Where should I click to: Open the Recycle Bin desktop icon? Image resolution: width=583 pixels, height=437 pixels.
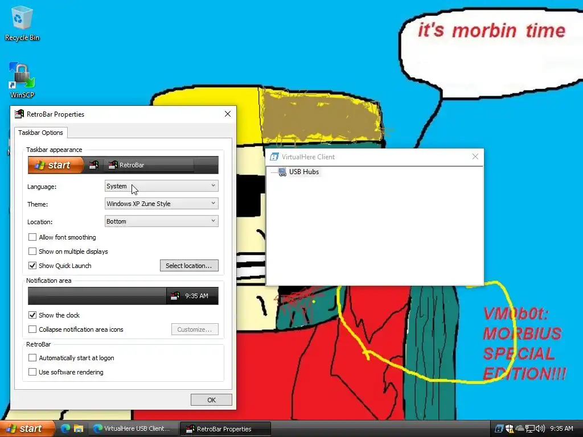click(x=22, y=23)
